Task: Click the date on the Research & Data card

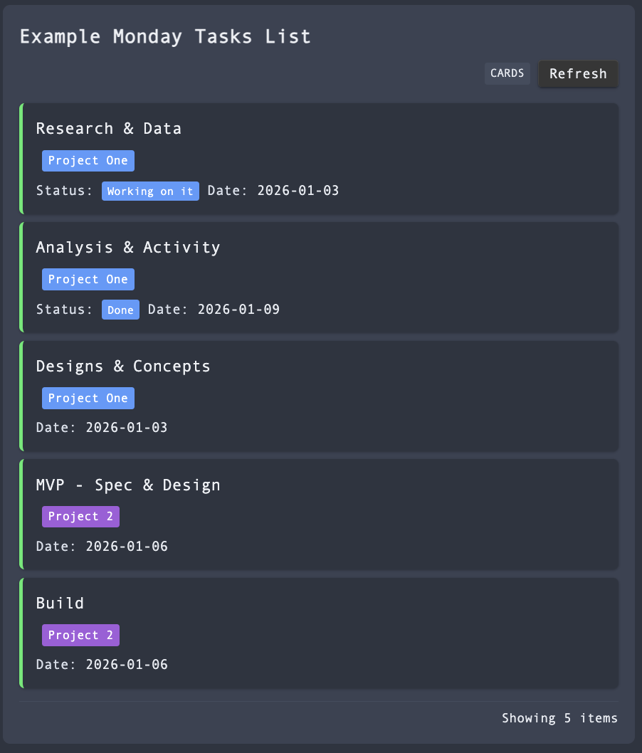Action: point(298,190)
